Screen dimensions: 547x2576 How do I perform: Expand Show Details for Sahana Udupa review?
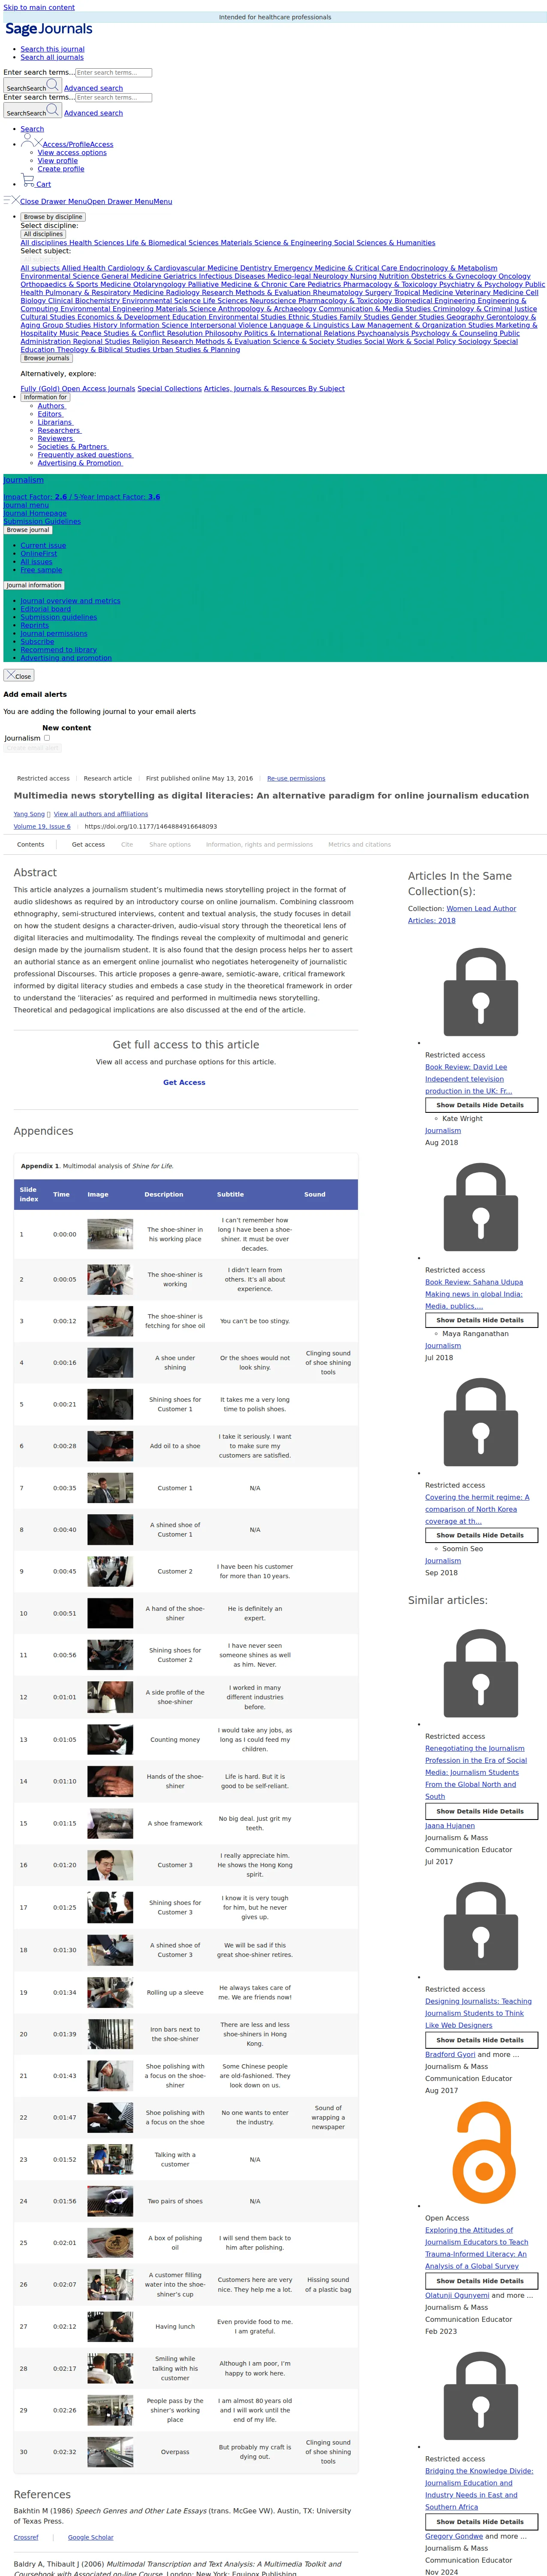tap(481, 1320)
